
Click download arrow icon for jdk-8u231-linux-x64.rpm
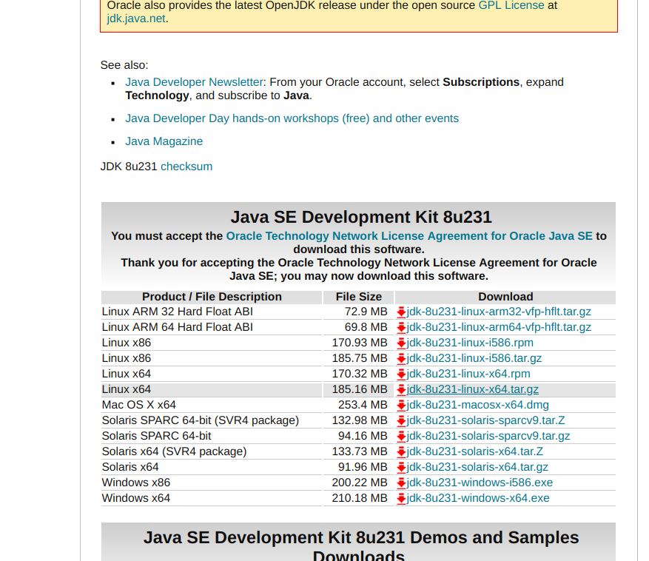[x=401, y=374]
